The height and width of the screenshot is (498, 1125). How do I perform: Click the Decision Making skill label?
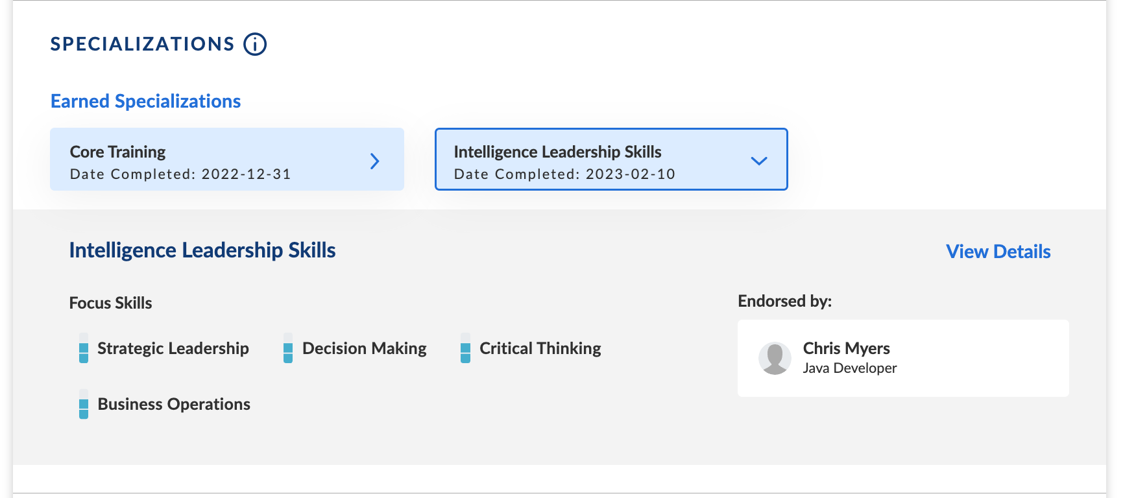click(x=365, y=348)
